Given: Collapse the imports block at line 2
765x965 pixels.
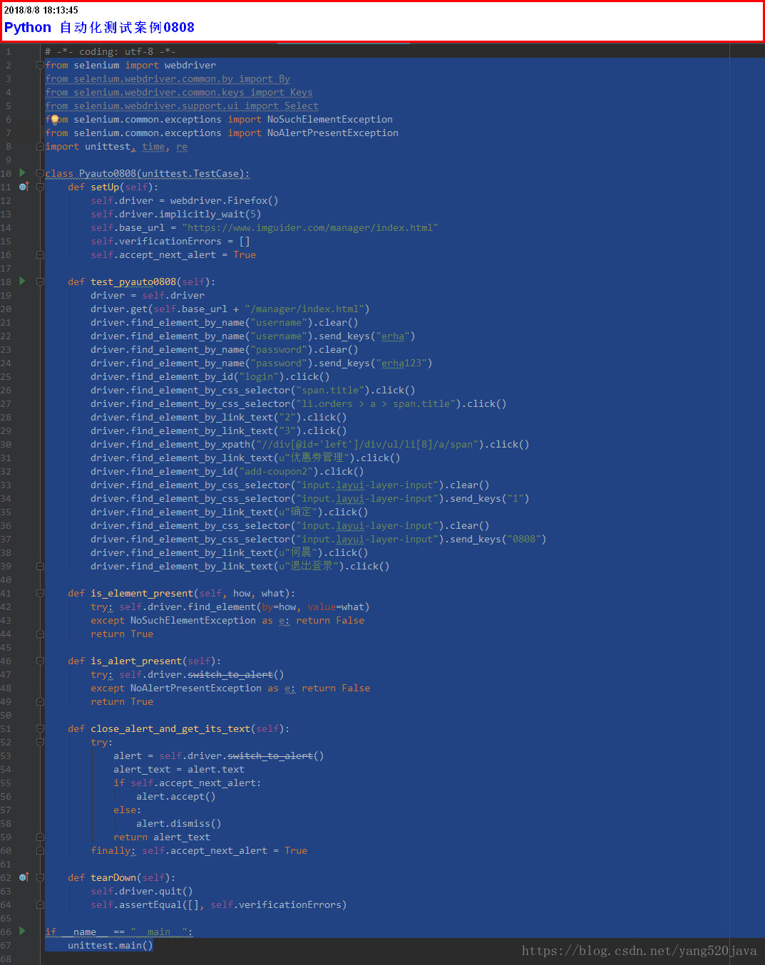Looking at the screenshot, I should (x=40, y=65).
